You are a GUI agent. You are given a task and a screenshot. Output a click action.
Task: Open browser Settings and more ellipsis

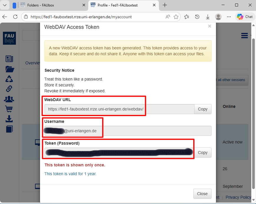[x=229, y=17]
